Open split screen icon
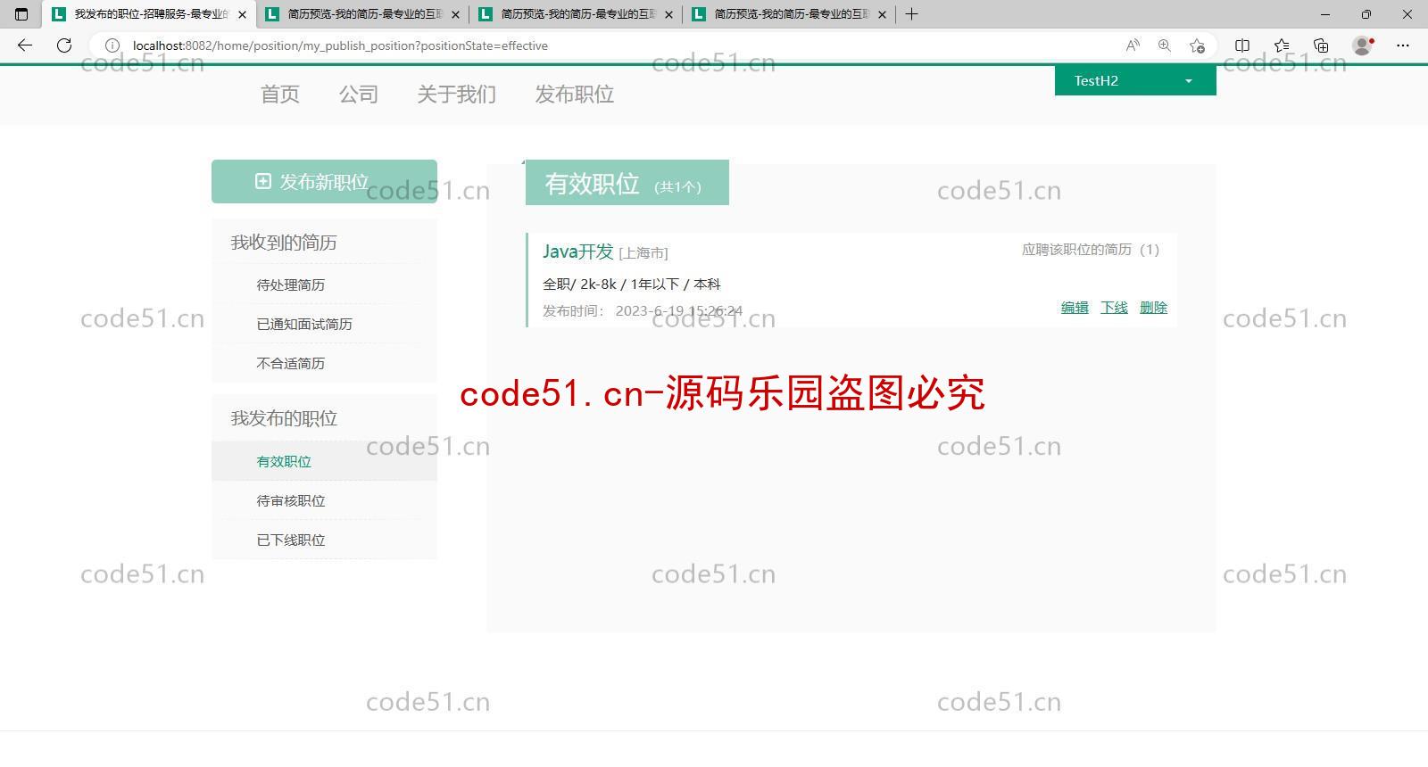The image size is (1428, 767). (x=1242, y=45)
